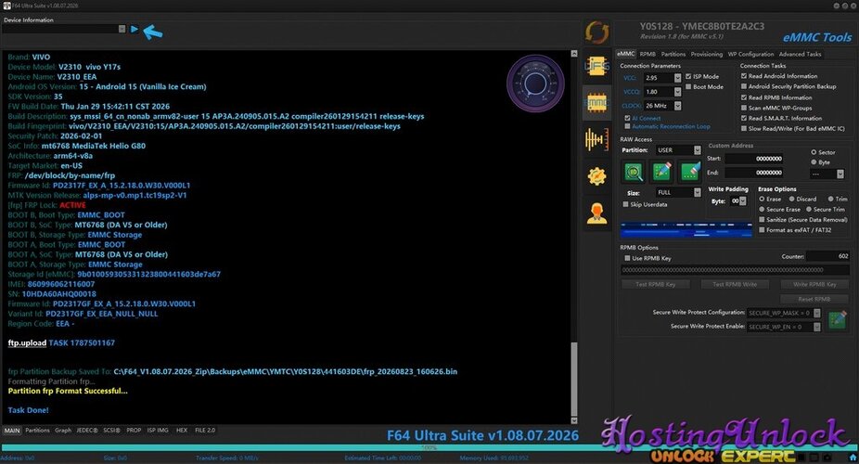859x464 pixels.
Task: Click the blue play arrow beside device dropdown
Action: [135, 29]
